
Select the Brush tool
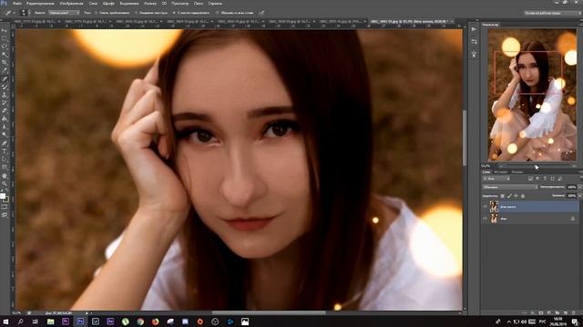4,87
